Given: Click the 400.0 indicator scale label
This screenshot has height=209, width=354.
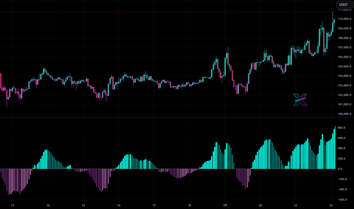Looking at the screenshot, I should 341,148.
